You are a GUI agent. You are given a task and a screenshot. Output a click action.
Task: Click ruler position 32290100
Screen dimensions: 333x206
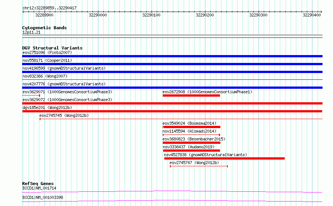[152, 15]
